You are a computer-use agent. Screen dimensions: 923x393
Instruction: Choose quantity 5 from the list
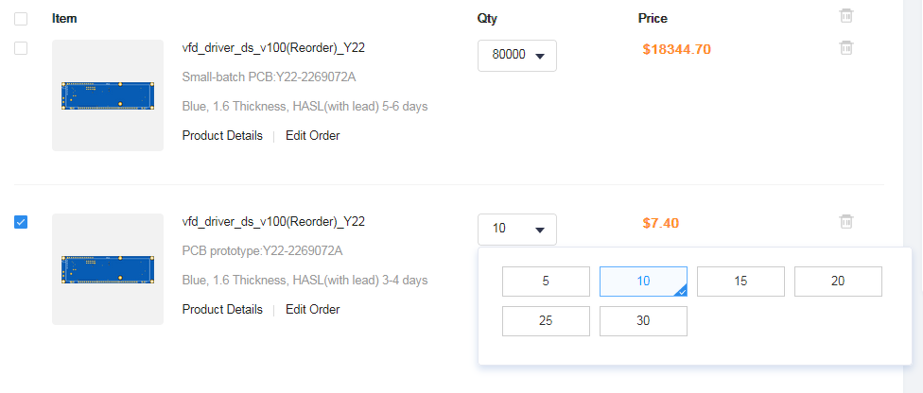tap(546, 282)
